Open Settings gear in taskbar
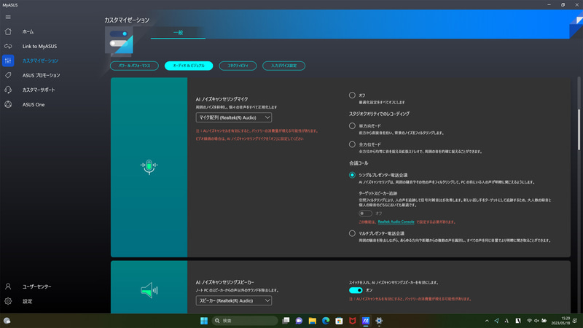The height and width of the screenshot is (328, 583). coord(379,321)
